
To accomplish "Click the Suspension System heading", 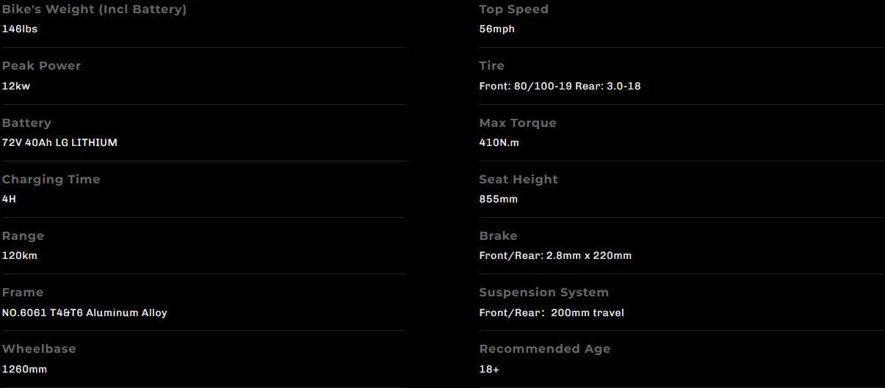I will [x=543, y=293].
